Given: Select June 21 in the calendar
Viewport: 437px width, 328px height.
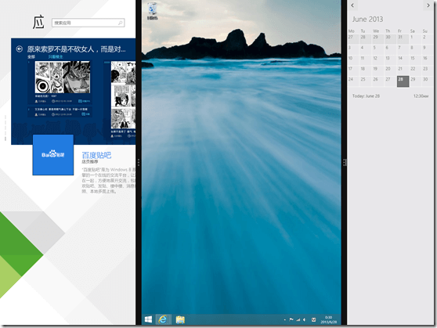Looking at the screenshot, I should pyautogui.click(x=403, y=70).
